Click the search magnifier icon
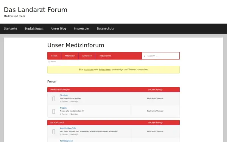The height and width of the screenshot is (142, 227). [145, 56]
